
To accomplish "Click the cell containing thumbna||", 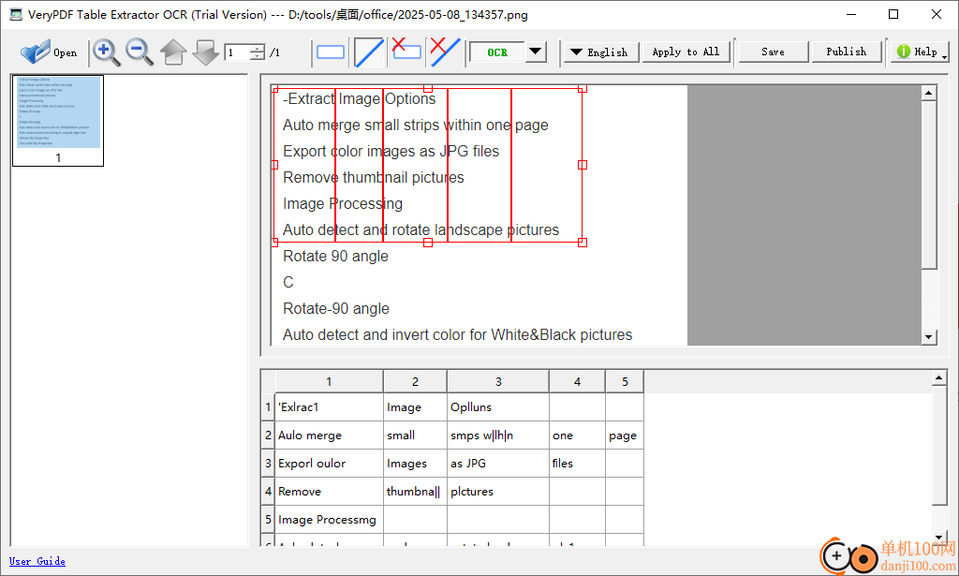I will pos(415,492).
